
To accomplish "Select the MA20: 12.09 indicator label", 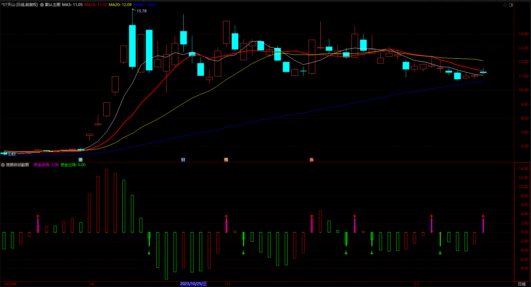I will click(x=120, y=5).
